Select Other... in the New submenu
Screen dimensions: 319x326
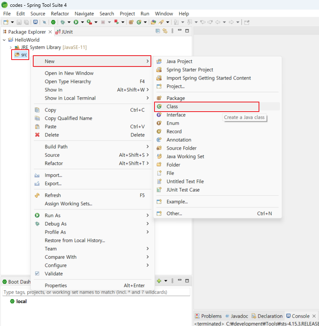(x=217, y=213)
